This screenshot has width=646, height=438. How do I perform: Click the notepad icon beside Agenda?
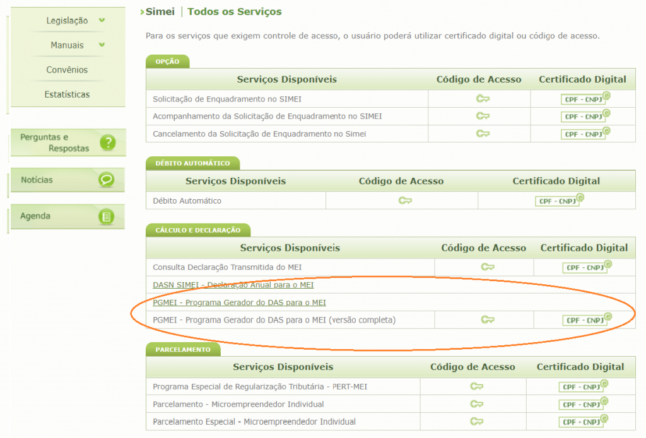(106, 217)
